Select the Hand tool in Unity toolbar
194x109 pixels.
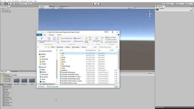point(3,4)
